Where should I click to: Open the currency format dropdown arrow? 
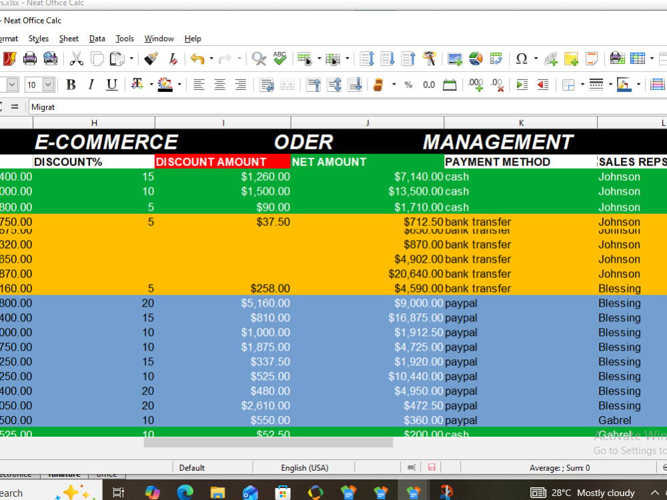394,85
